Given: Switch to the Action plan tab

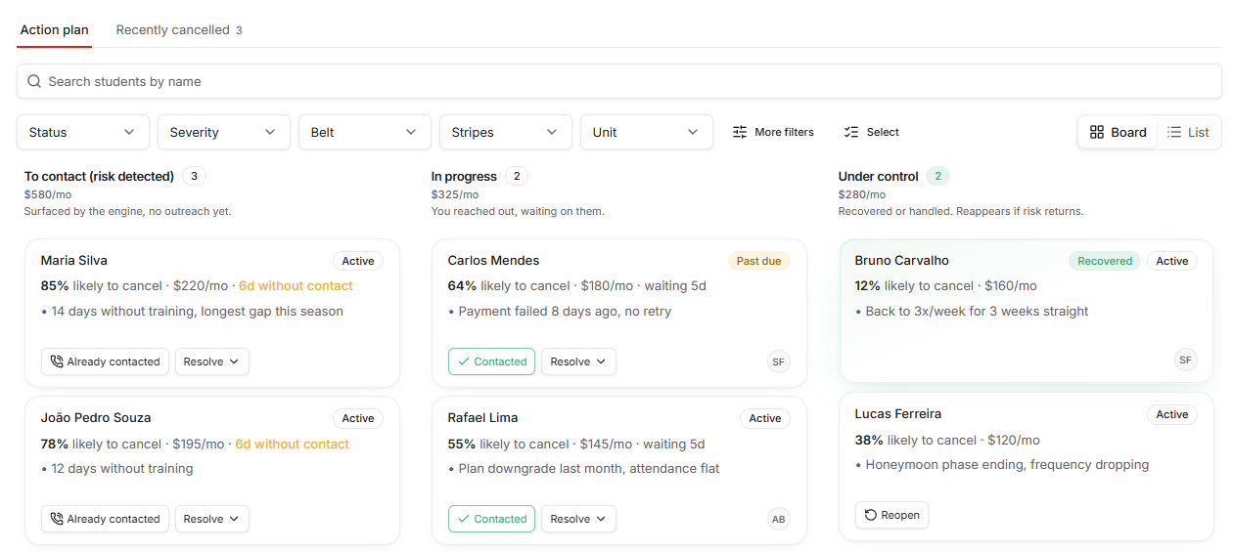Looking at the screenshot, I should pos(55,30).
